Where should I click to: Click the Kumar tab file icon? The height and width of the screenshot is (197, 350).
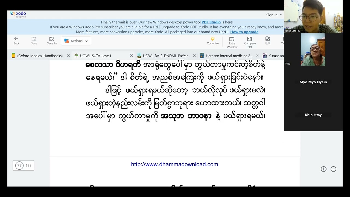click(265, 56)
